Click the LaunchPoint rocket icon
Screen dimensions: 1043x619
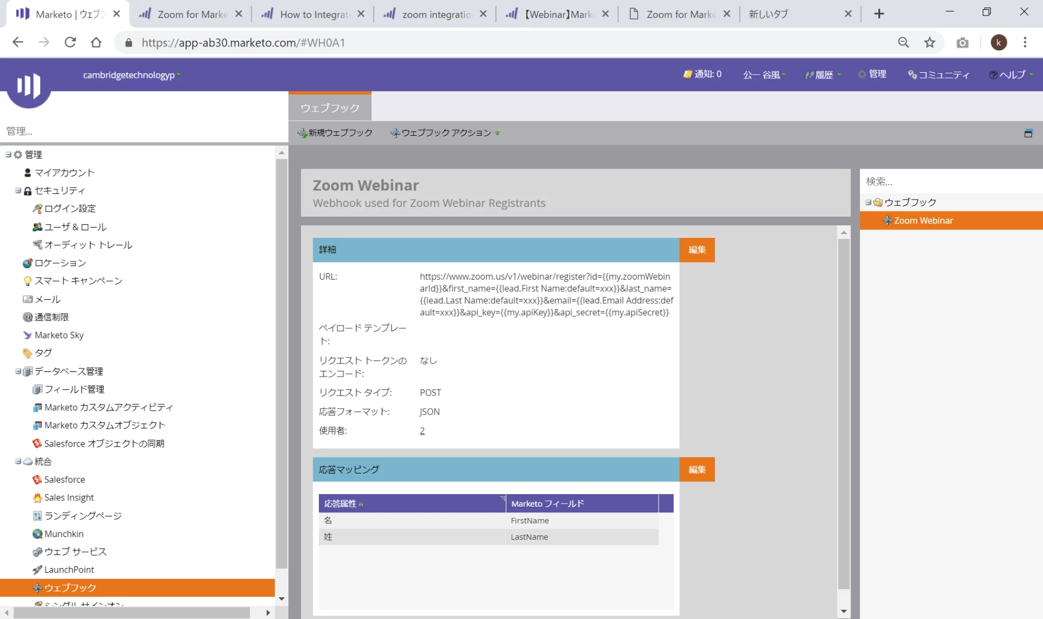point(37,570)
